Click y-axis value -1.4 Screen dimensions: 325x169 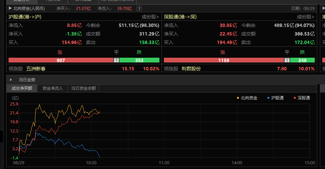tap(14, 158)
